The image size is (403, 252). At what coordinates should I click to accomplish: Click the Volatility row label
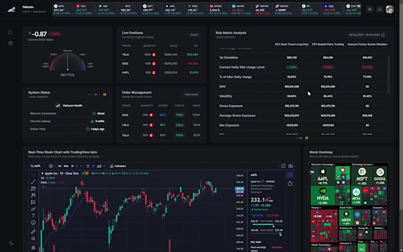(226, 96)
